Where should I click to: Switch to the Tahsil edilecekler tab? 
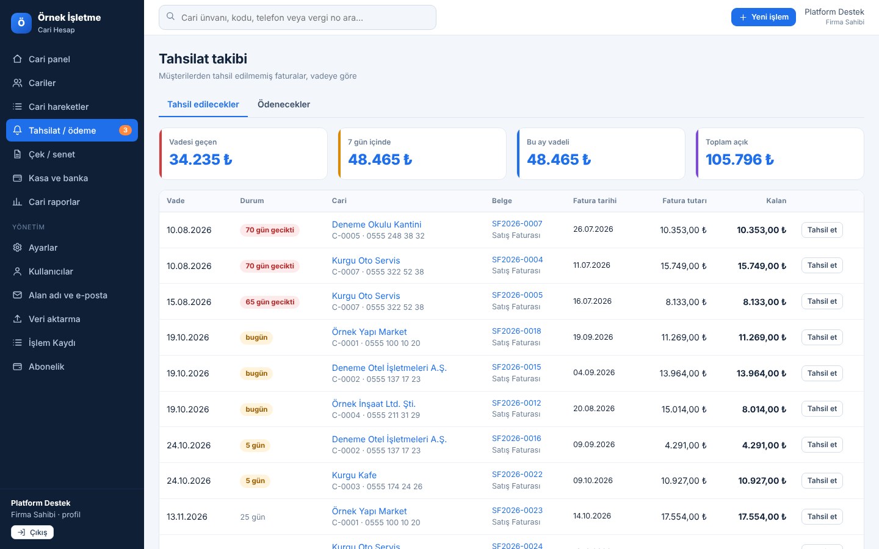click(x=203, y=104)
